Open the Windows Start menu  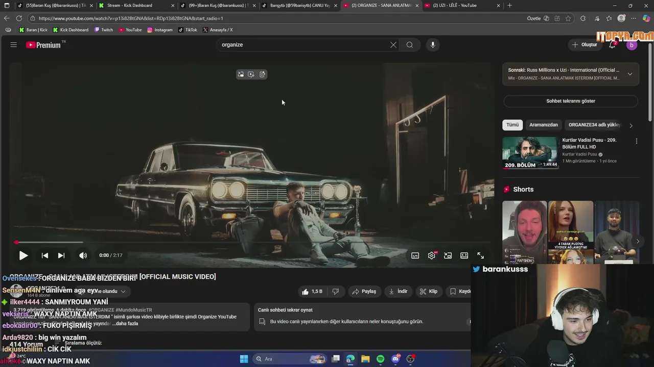244,359
